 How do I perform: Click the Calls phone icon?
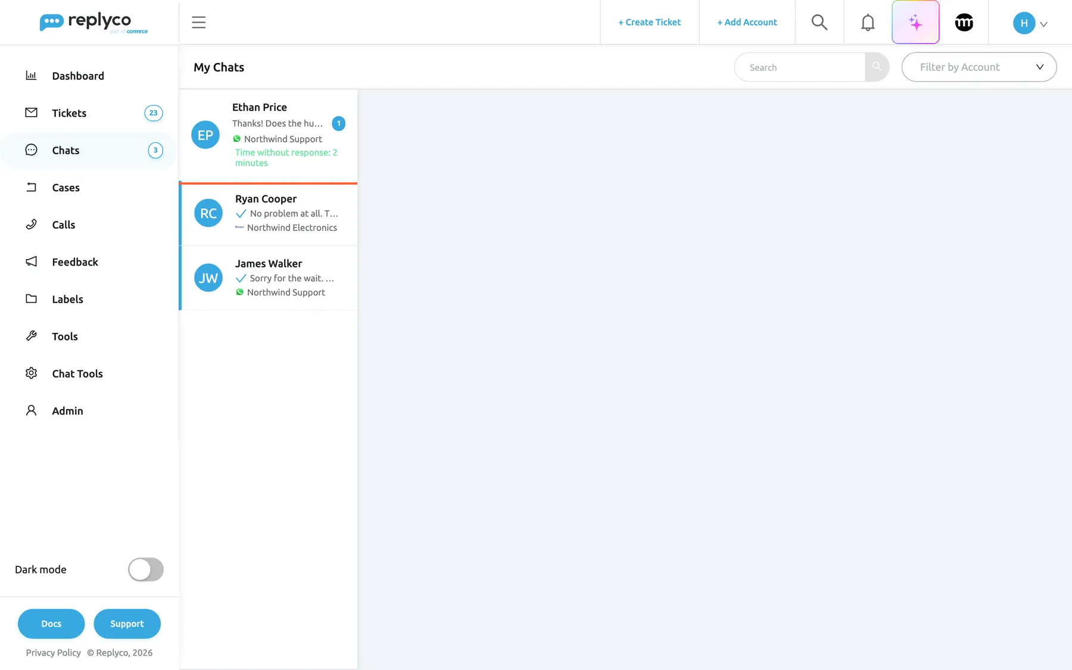31,225
